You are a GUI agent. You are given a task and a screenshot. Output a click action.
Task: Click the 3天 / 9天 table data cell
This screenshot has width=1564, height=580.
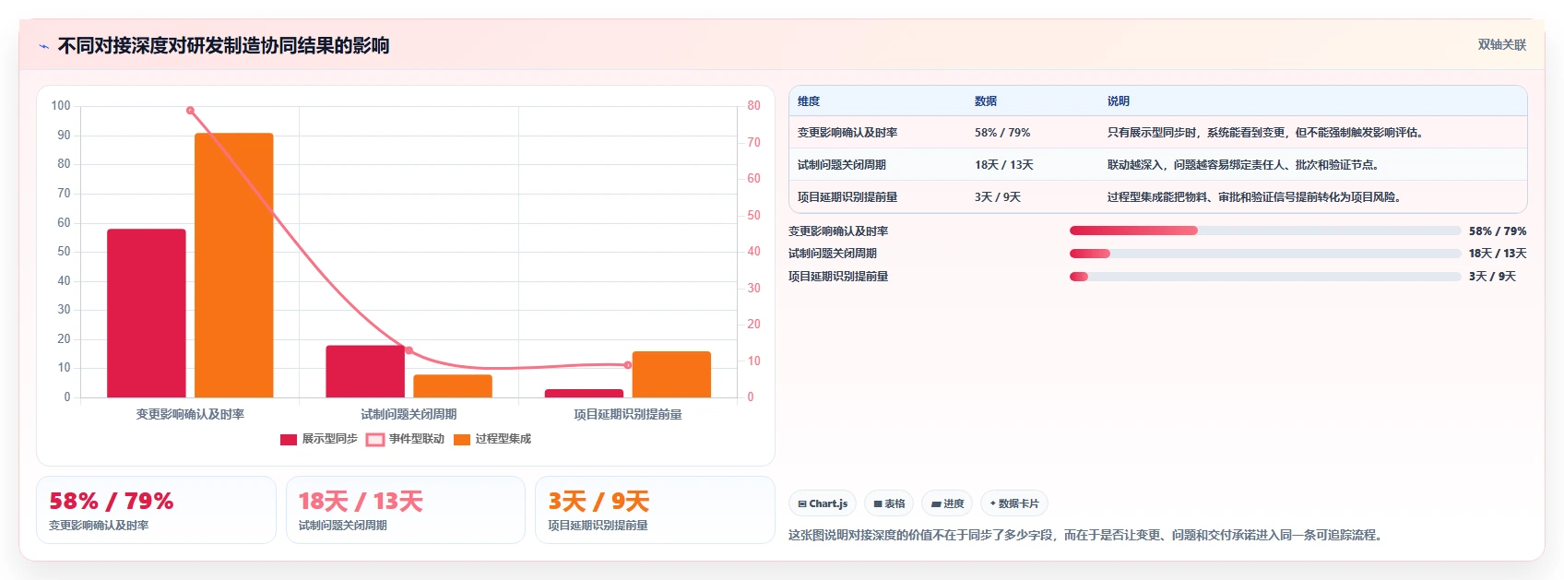[998, 197]
